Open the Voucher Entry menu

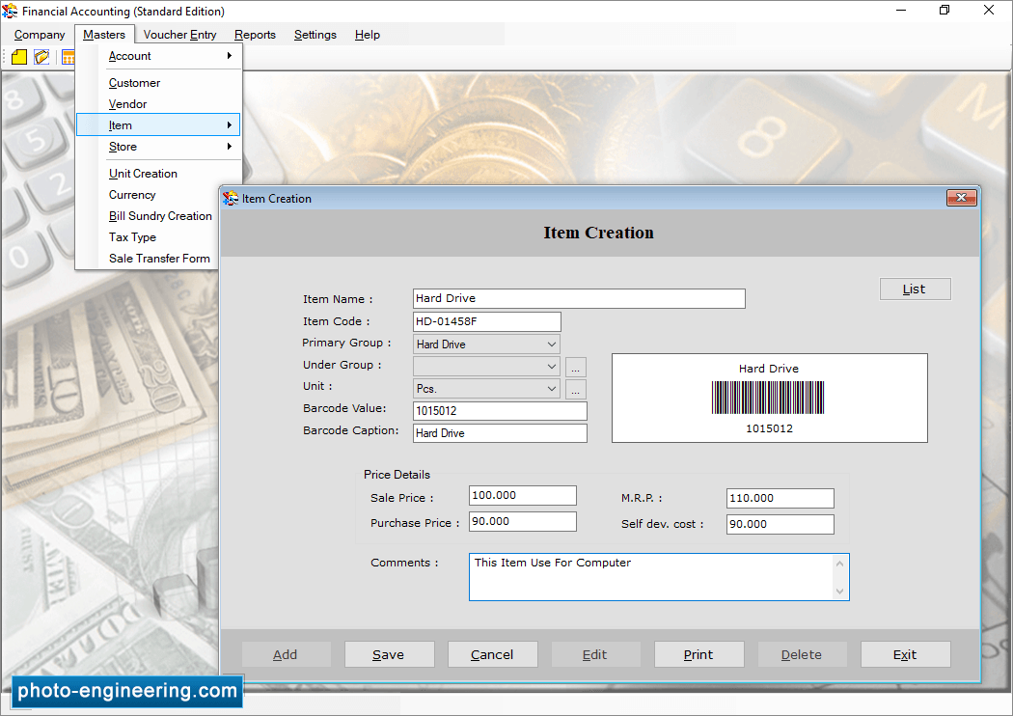(179, 35)
